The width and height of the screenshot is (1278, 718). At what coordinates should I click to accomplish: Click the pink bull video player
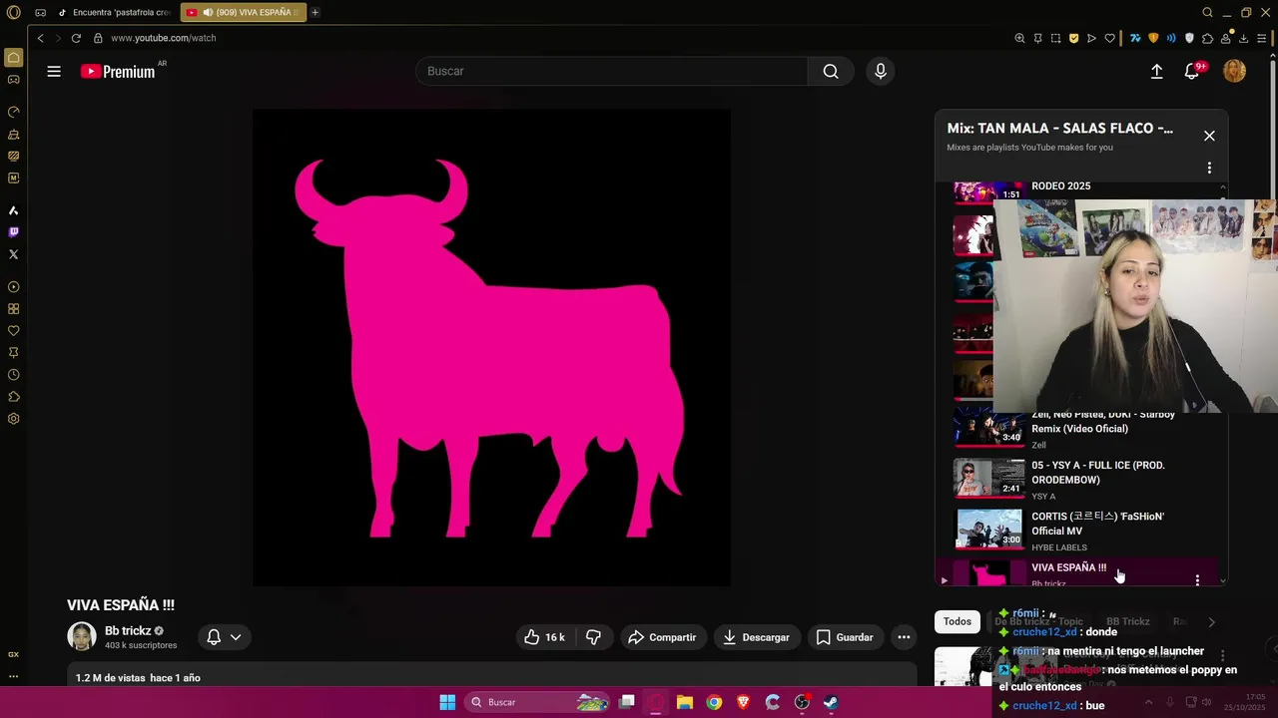tap(491, 347)
